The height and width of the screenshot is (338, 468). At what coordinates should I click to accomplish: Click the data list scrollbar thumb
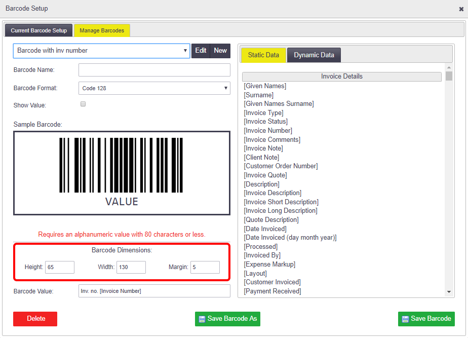[x=449, y=76]
